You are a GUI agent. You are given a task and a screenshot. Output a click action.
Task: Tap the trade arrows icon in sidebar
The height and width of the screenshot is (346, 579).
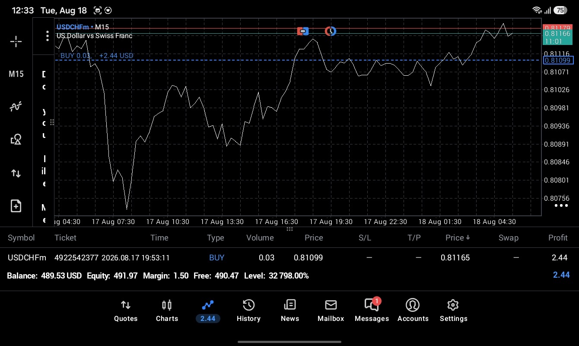[x=16, y=173]
